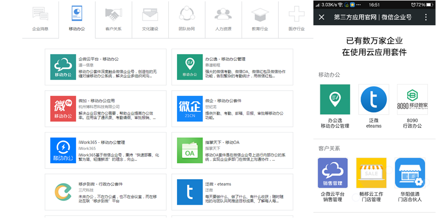Tap the 华阳信通 blue shop icon

[x=410, y=173]
